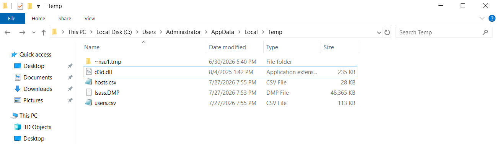Viewport: 497px width, 144px height.
Task: Open the Help question mark icon
Action: (492, 18)
